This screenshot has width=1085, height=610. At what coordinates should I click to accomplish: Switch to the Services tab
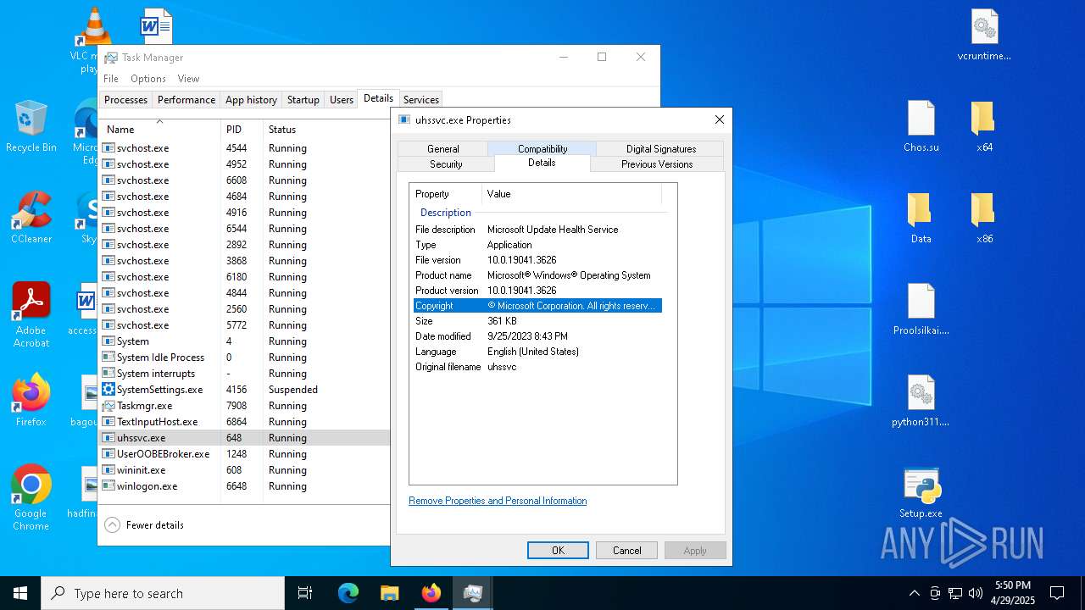pyautogui.click(x=421, y=100)
